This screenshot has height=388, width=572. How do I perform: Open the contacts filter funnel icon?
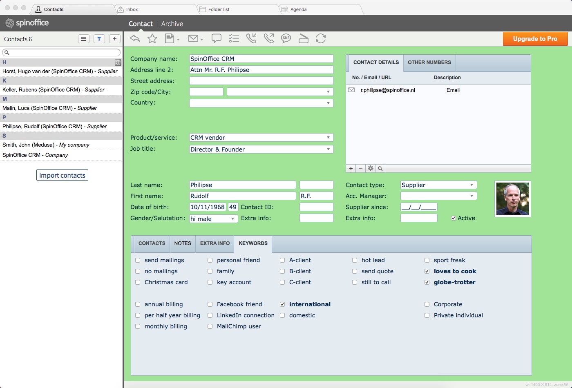pos(99,39)
